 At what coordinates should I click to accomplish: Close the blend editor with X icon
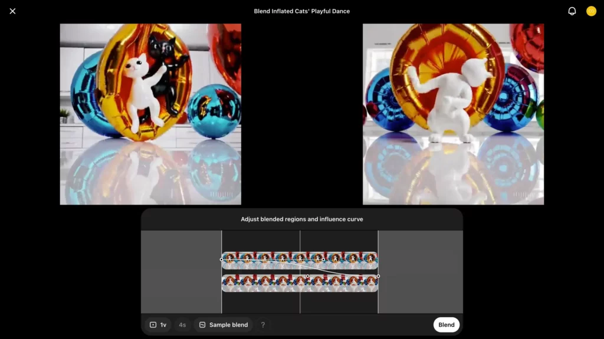(x=12, y=11)
